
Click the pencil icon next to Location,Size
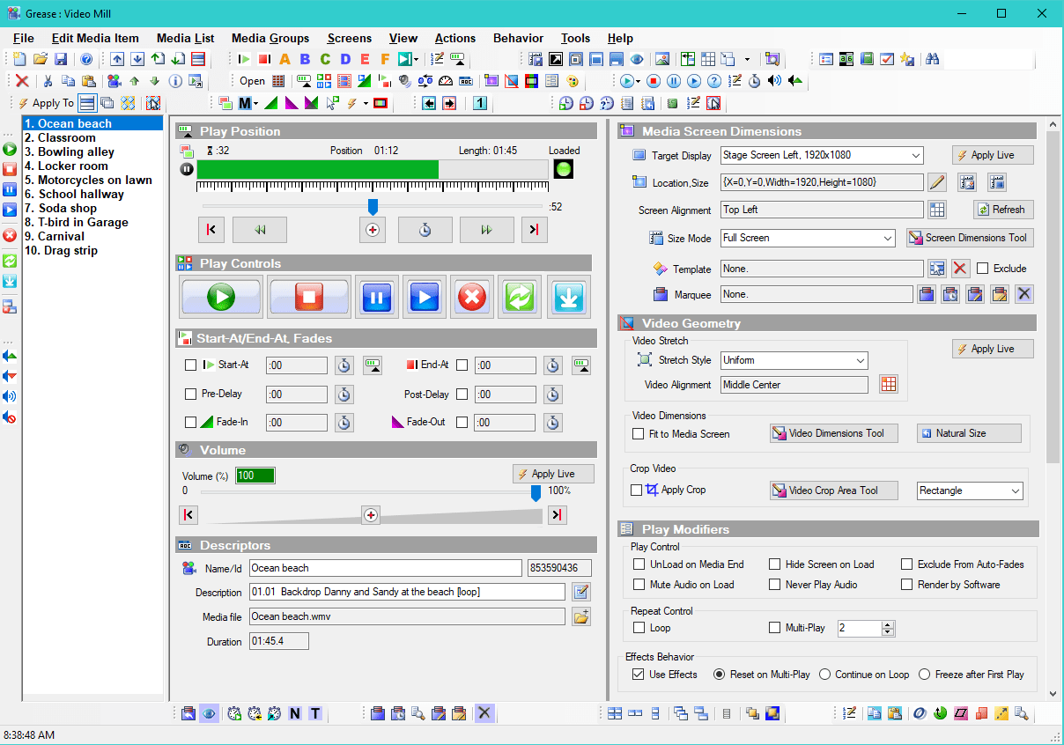coord(937,182)
